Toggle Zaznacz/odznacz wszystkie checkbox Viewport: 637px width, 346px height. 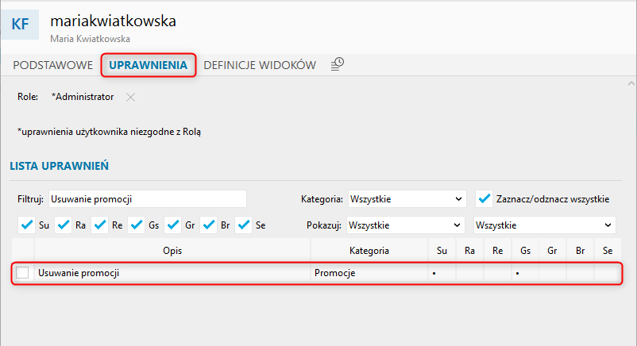tap(485, 199)
